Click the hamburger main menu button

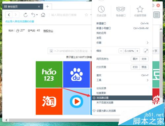157,15
